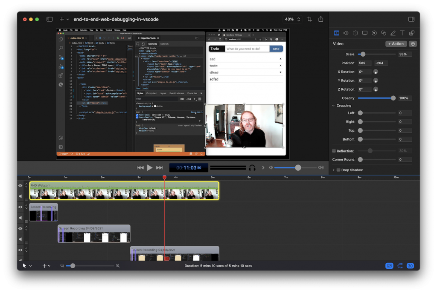This screenshot has width=437, height=293.
Task: Expand the chevron beside the headphones icon
Action: coord(263,168)
